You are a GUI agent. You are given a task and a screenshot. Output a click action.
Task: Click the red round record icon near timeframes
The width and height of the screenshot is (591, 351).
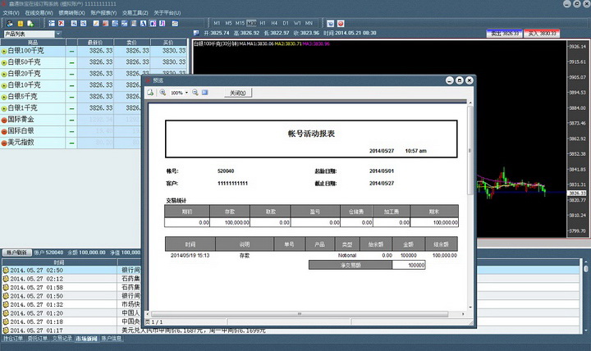341,23
